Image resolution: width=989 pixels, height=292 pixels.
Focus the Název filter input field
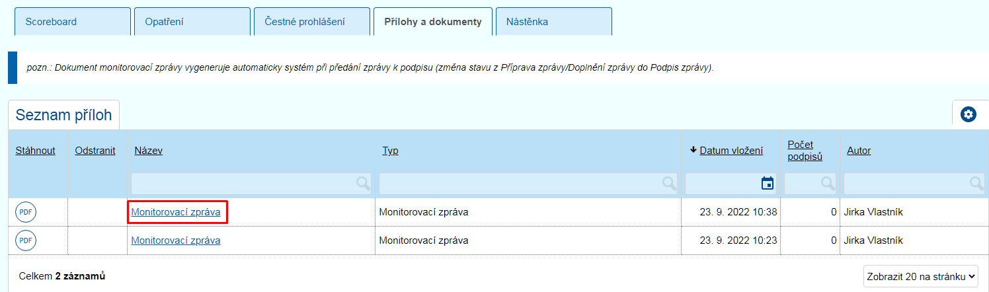tap(251, 184)
